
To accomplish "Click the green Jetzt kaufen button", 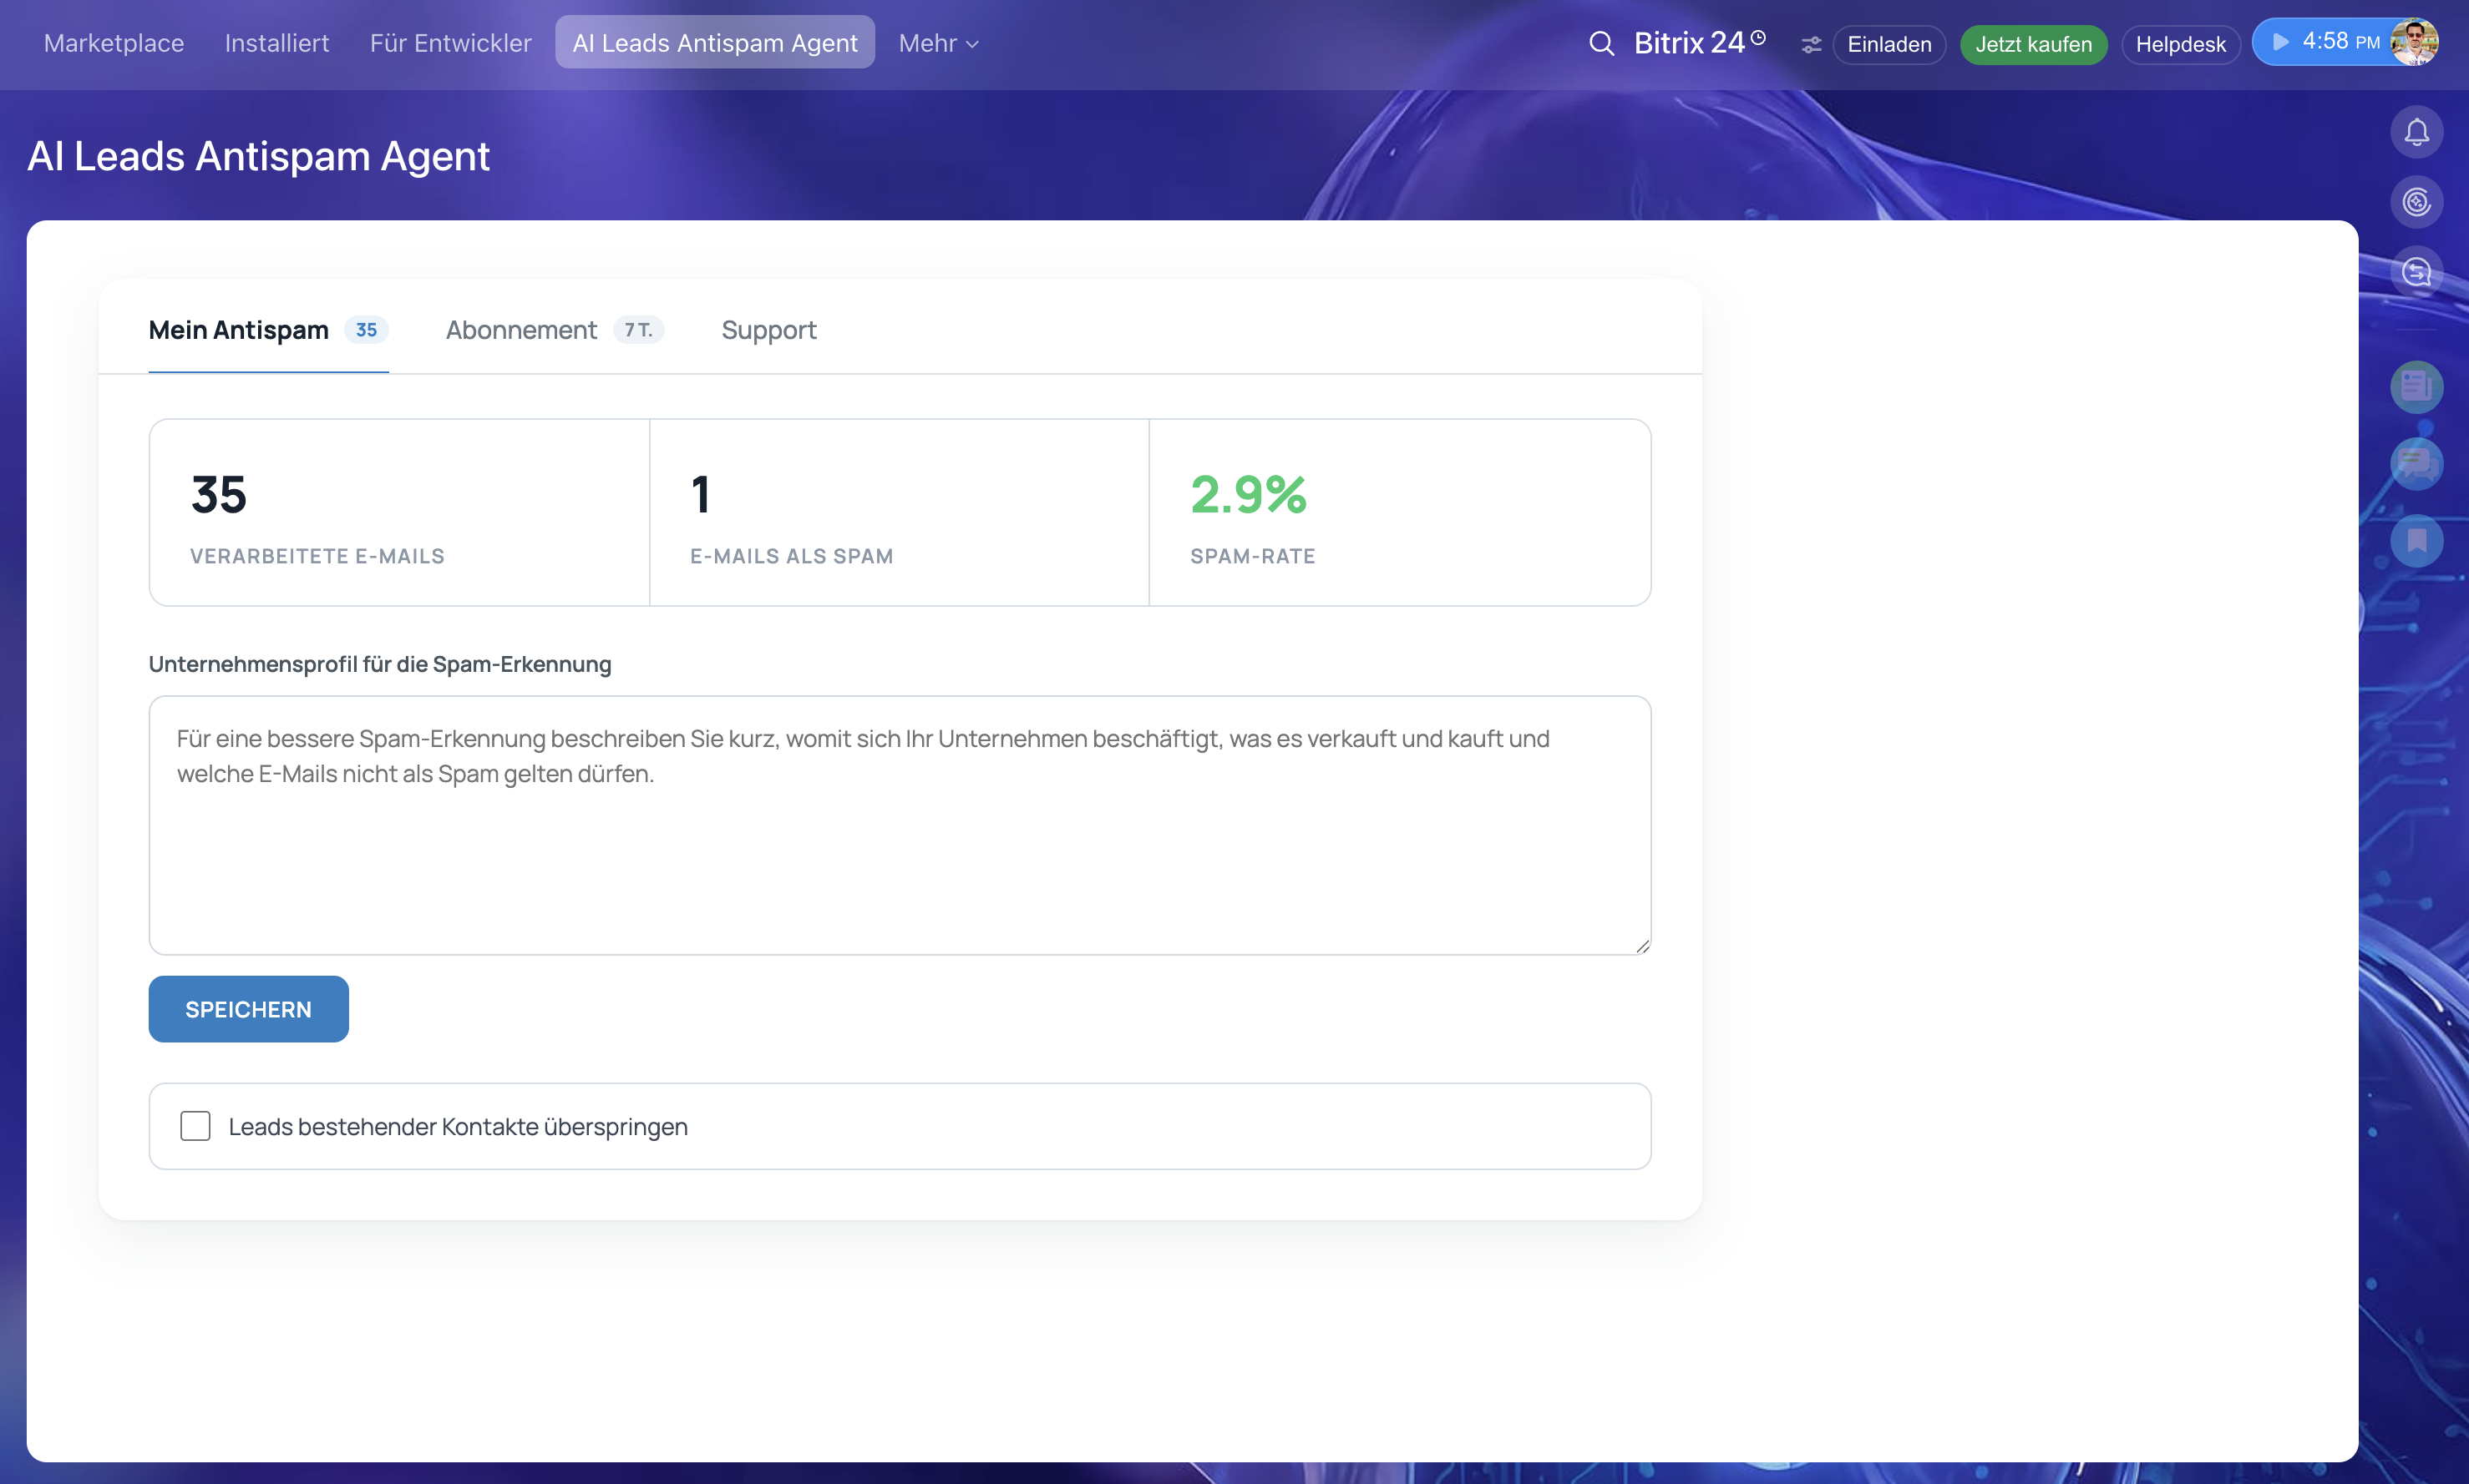I will pyautogui.click(x=2034, y=44).
